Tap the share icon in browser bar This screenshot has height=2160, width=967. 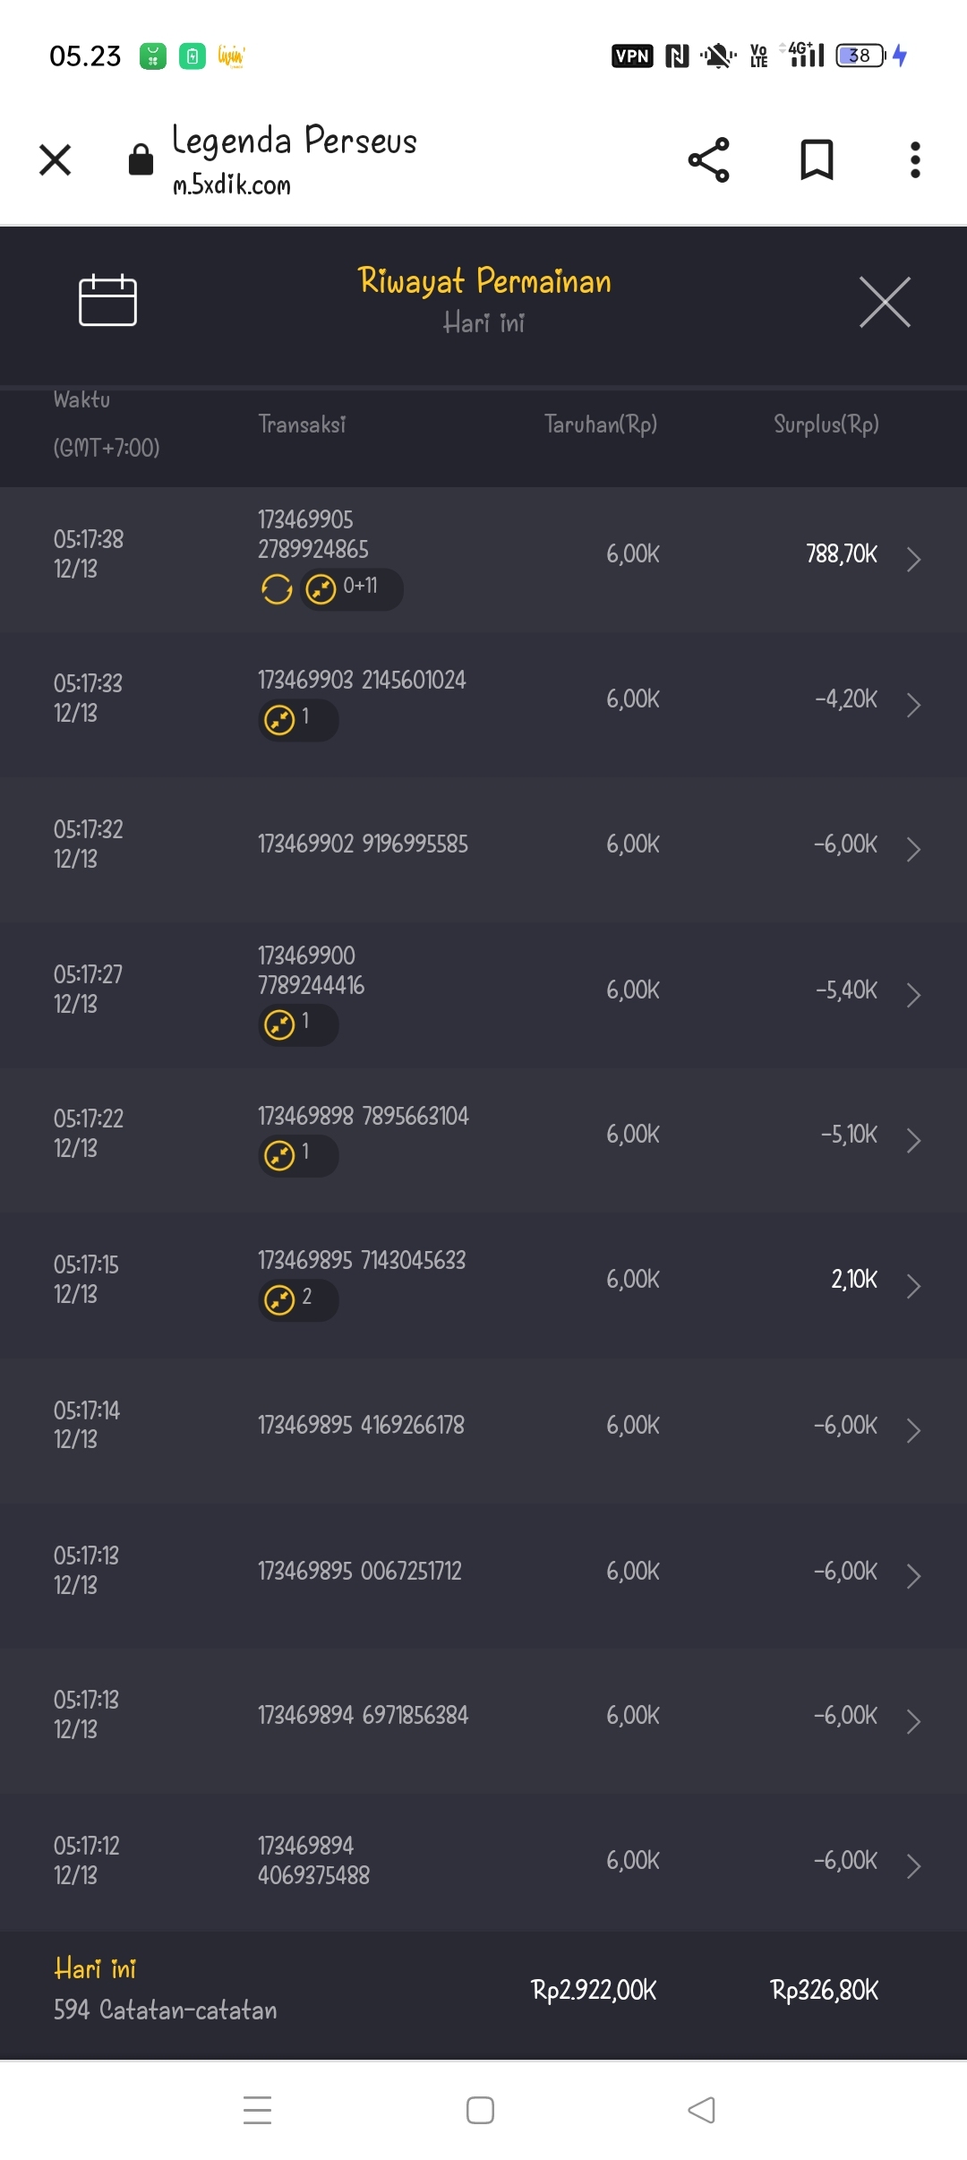pyautogui.click(x=708, y=160)
